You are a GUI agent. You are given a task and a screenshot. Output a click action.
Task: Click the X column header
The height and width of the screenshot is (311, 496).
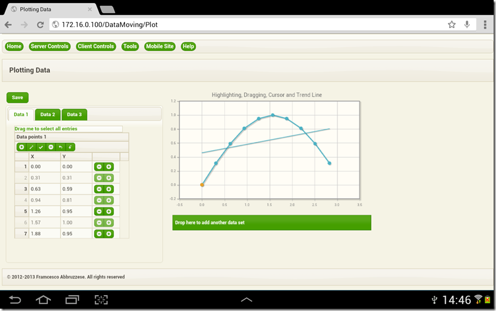click(x=44, y=157)
